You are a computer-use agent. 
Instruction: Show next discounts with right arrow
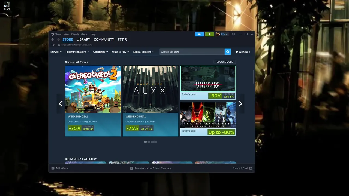(240, 104)
